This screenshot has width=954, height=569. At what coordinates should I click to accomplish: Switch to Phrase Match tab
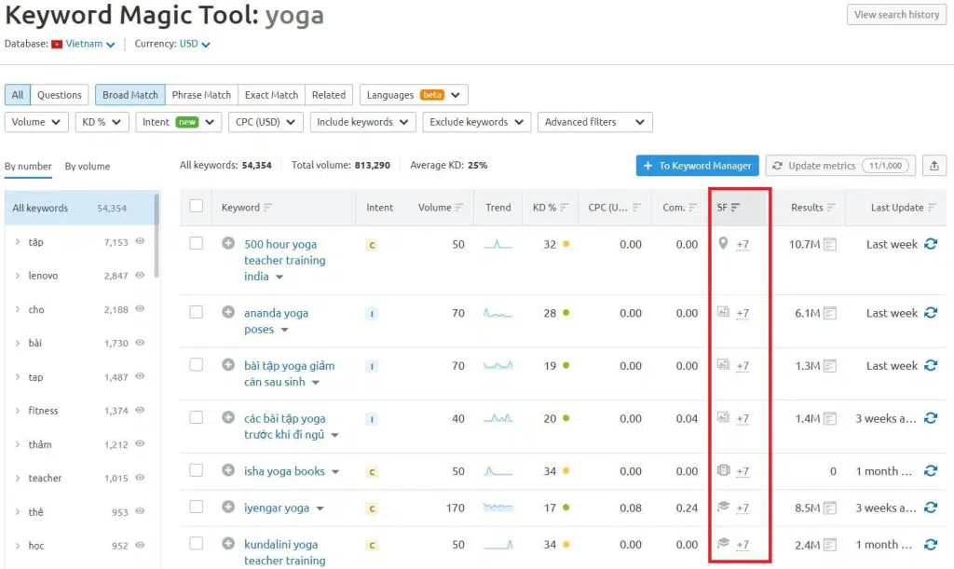click(x=201, y=95)
